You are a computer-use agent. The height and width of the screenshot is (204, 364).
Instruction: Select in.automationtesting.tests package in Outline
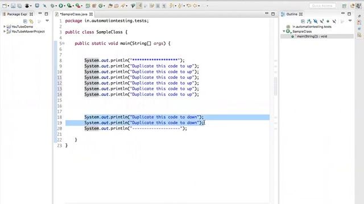[312, 27]
